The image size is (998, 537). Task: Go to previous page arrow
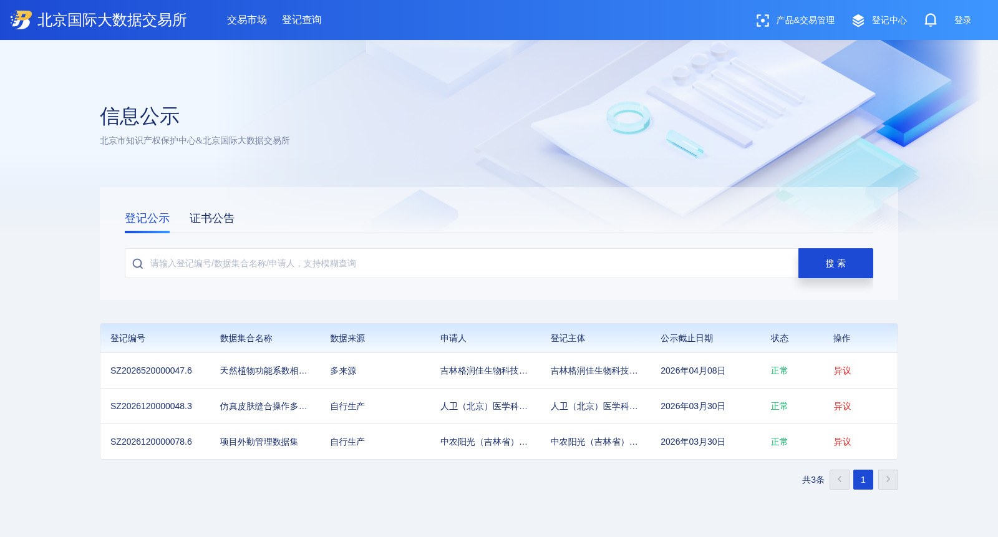pyautogui.click(x=840, y=480)
